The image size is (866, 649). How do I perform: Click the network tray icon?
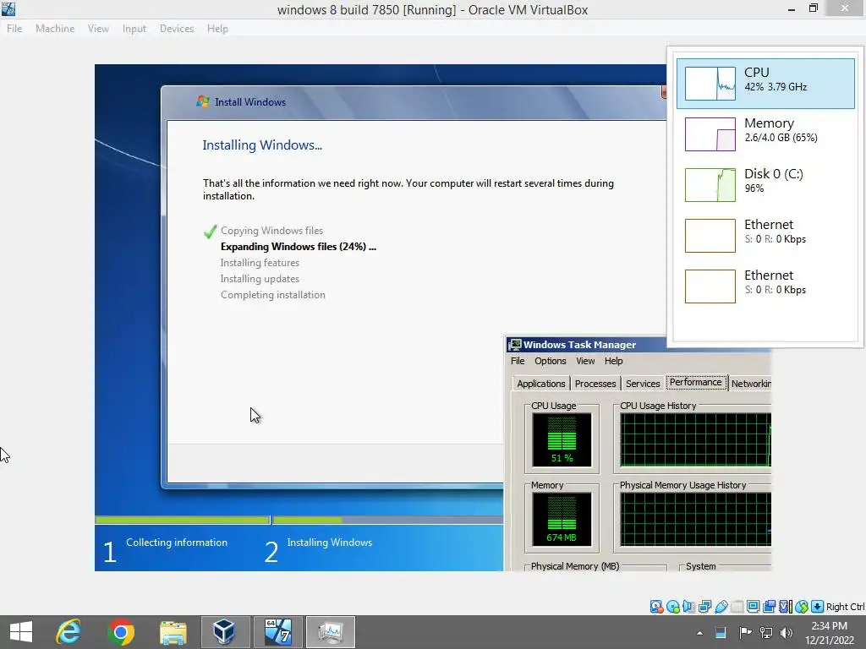coord(765,632)
